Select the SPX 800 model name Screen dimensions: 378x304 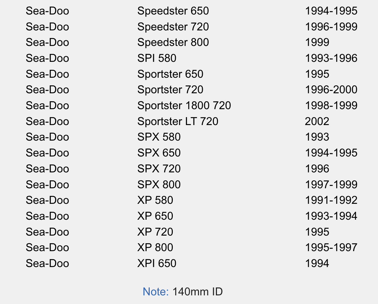click(x=159, y=184)
